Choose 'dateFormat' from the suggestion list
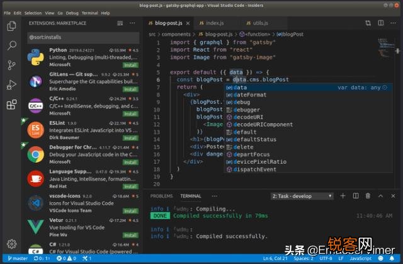The image size is (403, 264). pyautogui.click(x=309, y=95)
